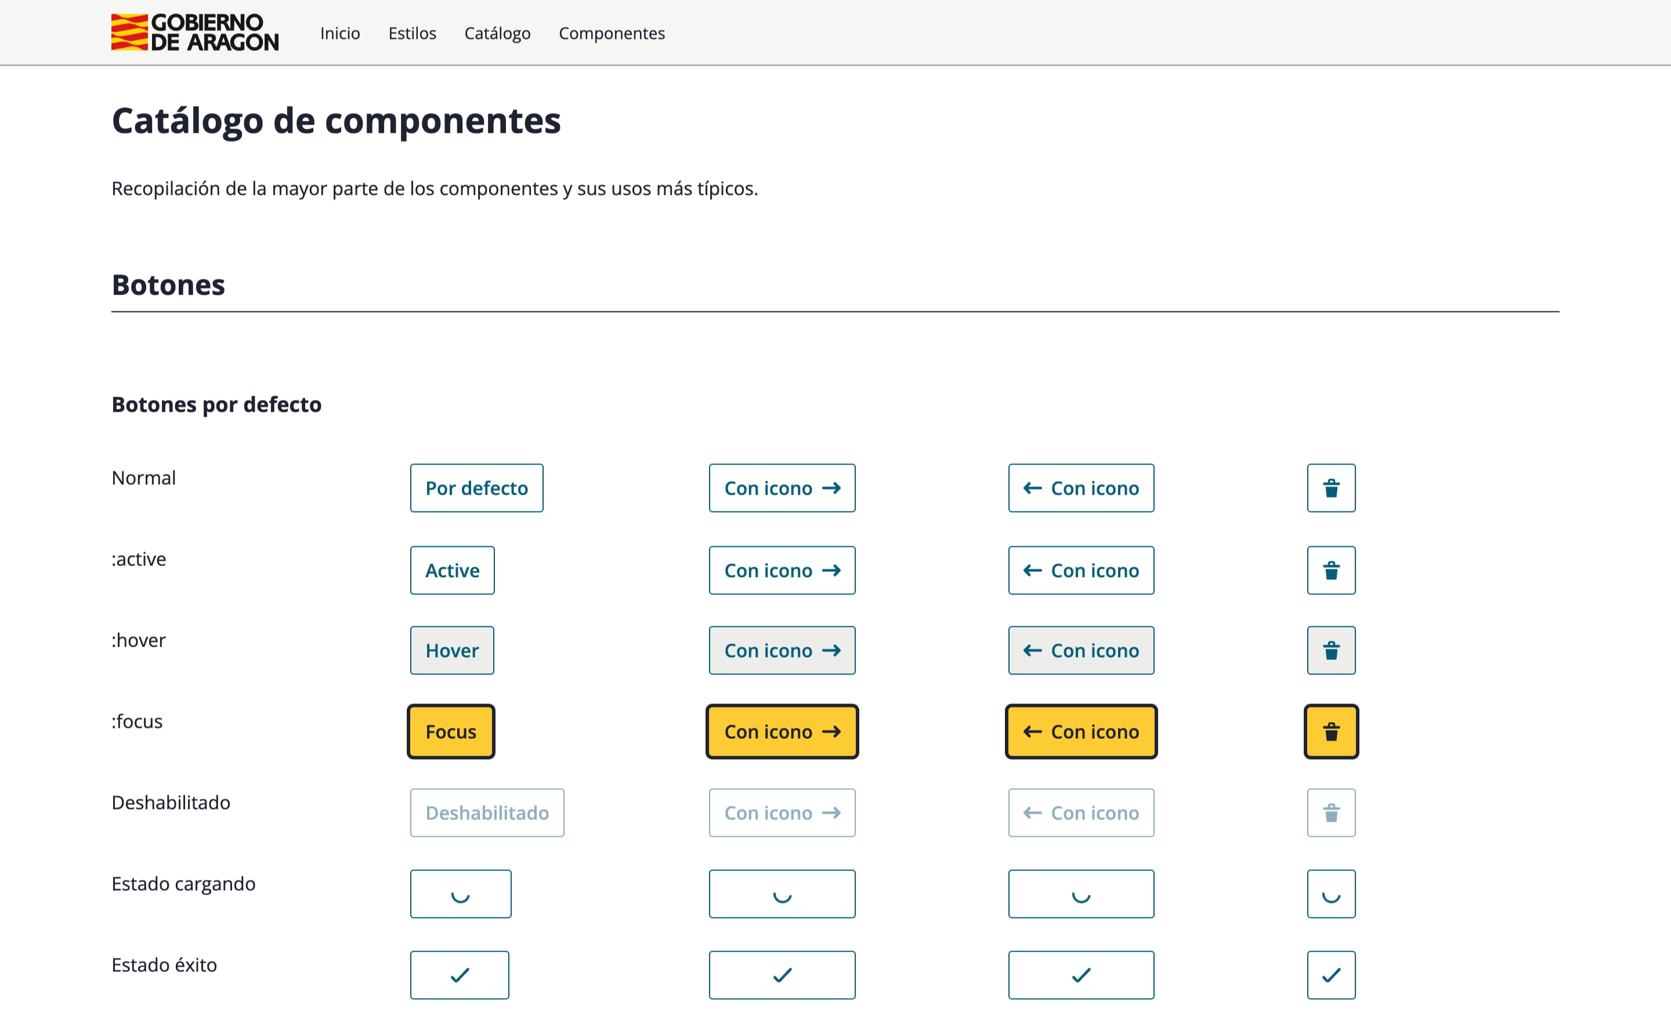Click the Por defecto button
The image size is (1671, 1034).
click(x=476, y=487)
